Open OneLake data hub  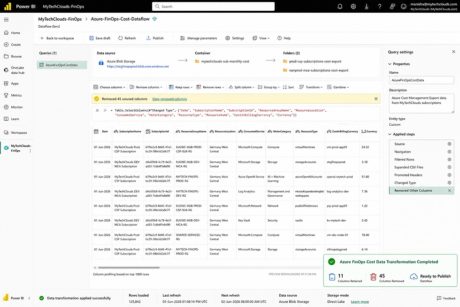(x=14, y=70)
